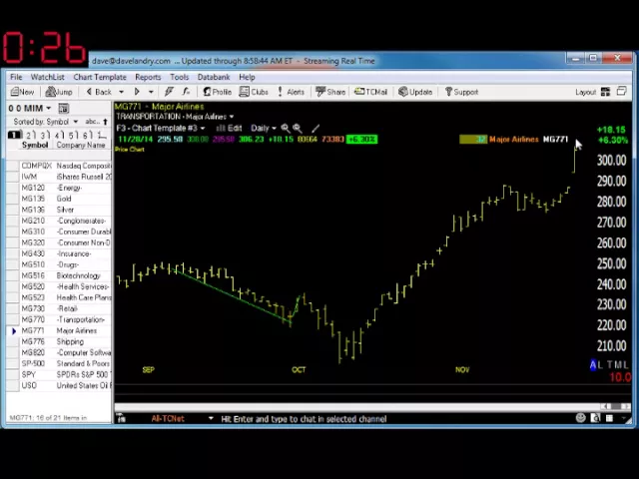639x479 pixels.
Task: Click the abc.. sort option
Action: (93, 122)
